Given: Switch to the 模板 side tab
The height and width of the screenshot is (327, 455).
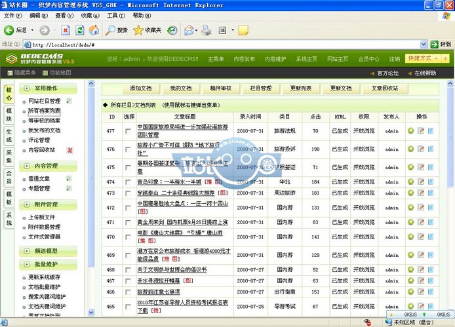Looking at the screenshot, I should point(9,198).
